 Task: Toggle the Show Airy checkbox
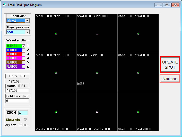click(x=25, y=120)
